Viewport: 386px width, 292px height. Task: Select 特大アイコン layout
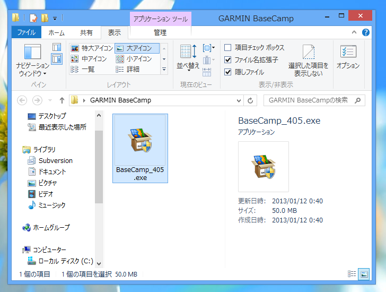click(x=92, y=48)
